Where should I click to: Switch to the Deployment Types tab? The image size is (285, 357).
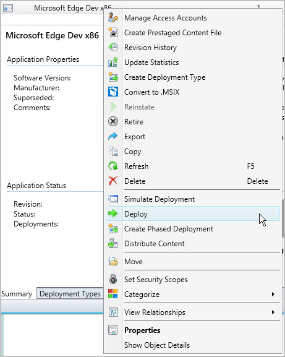[x=70, y=294]
